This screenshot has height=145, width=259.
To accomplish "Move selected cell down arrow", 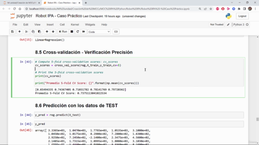I will pos(53,31).
